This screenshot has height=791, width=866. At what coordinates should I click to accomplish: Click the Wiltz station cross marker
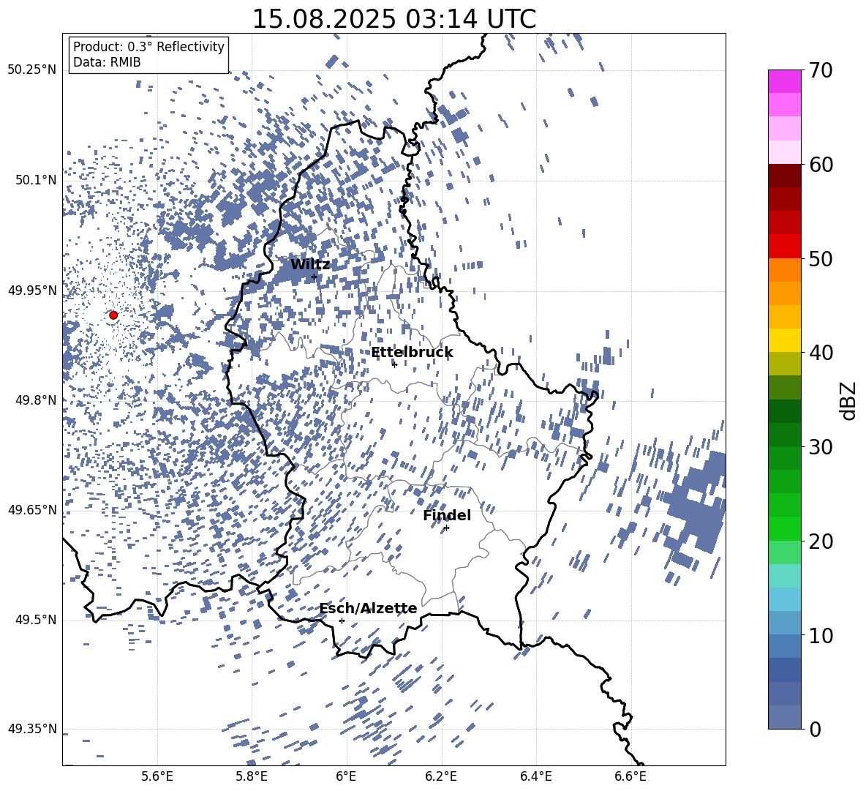(315, 277)
